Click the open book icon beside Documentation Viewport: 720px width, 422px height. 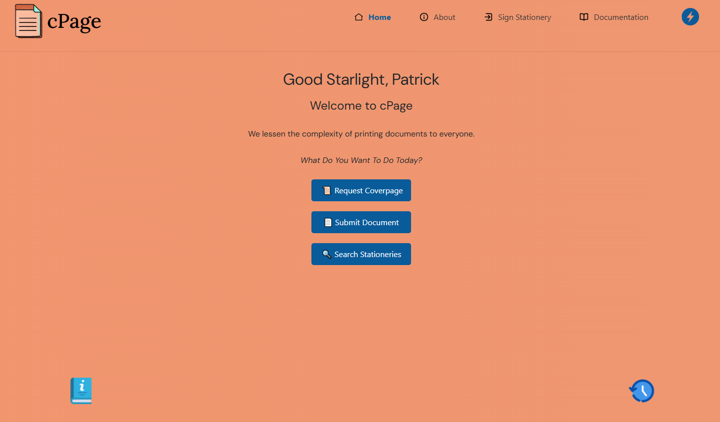pos(583,16)
